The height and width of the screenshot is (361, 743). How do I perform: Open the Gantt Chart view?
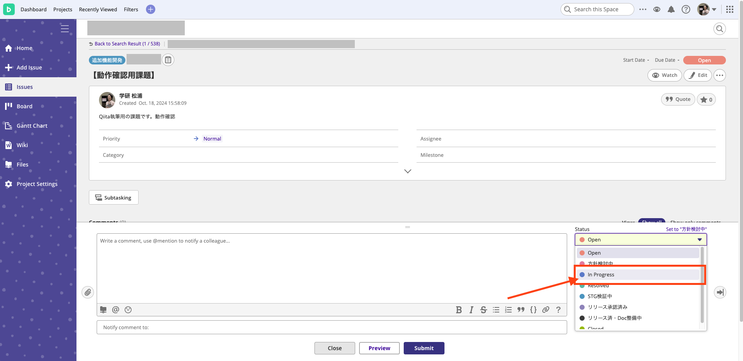31,125
